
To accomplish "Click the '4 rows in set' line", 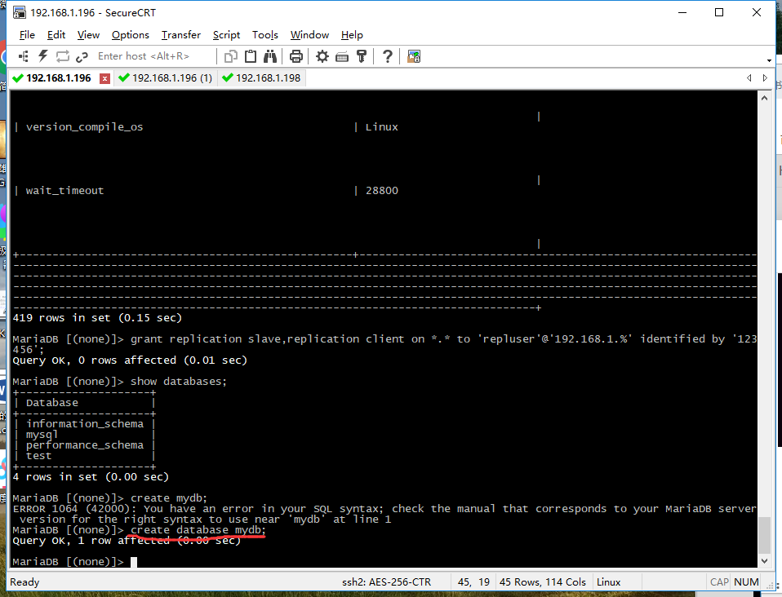I will point(91,477).
